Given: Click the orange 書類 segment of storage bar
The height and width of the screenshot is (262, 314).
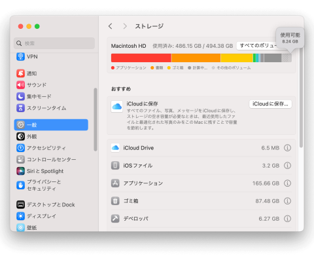Looking at the screenshot, I should tap(196, 58).
